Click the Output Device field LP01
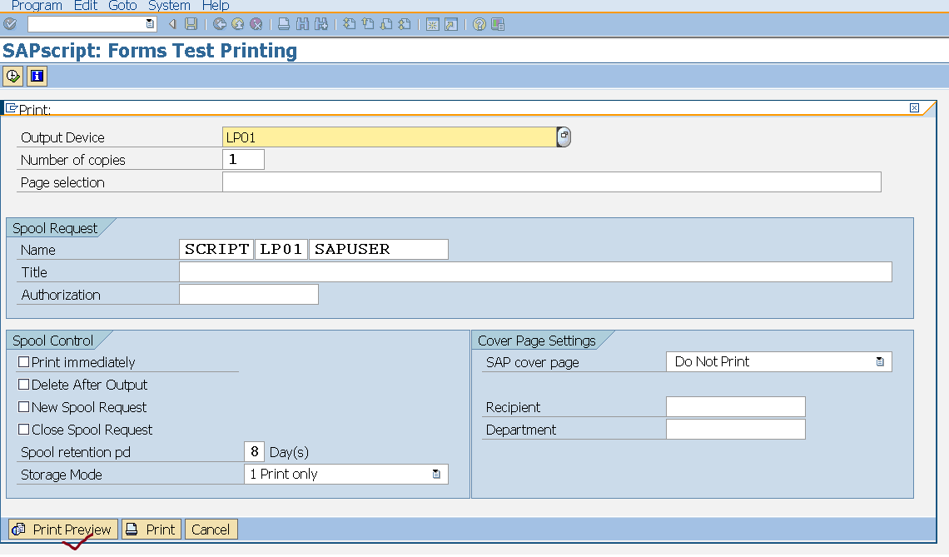This screenshot has height=557, width=949. (389, 137)
